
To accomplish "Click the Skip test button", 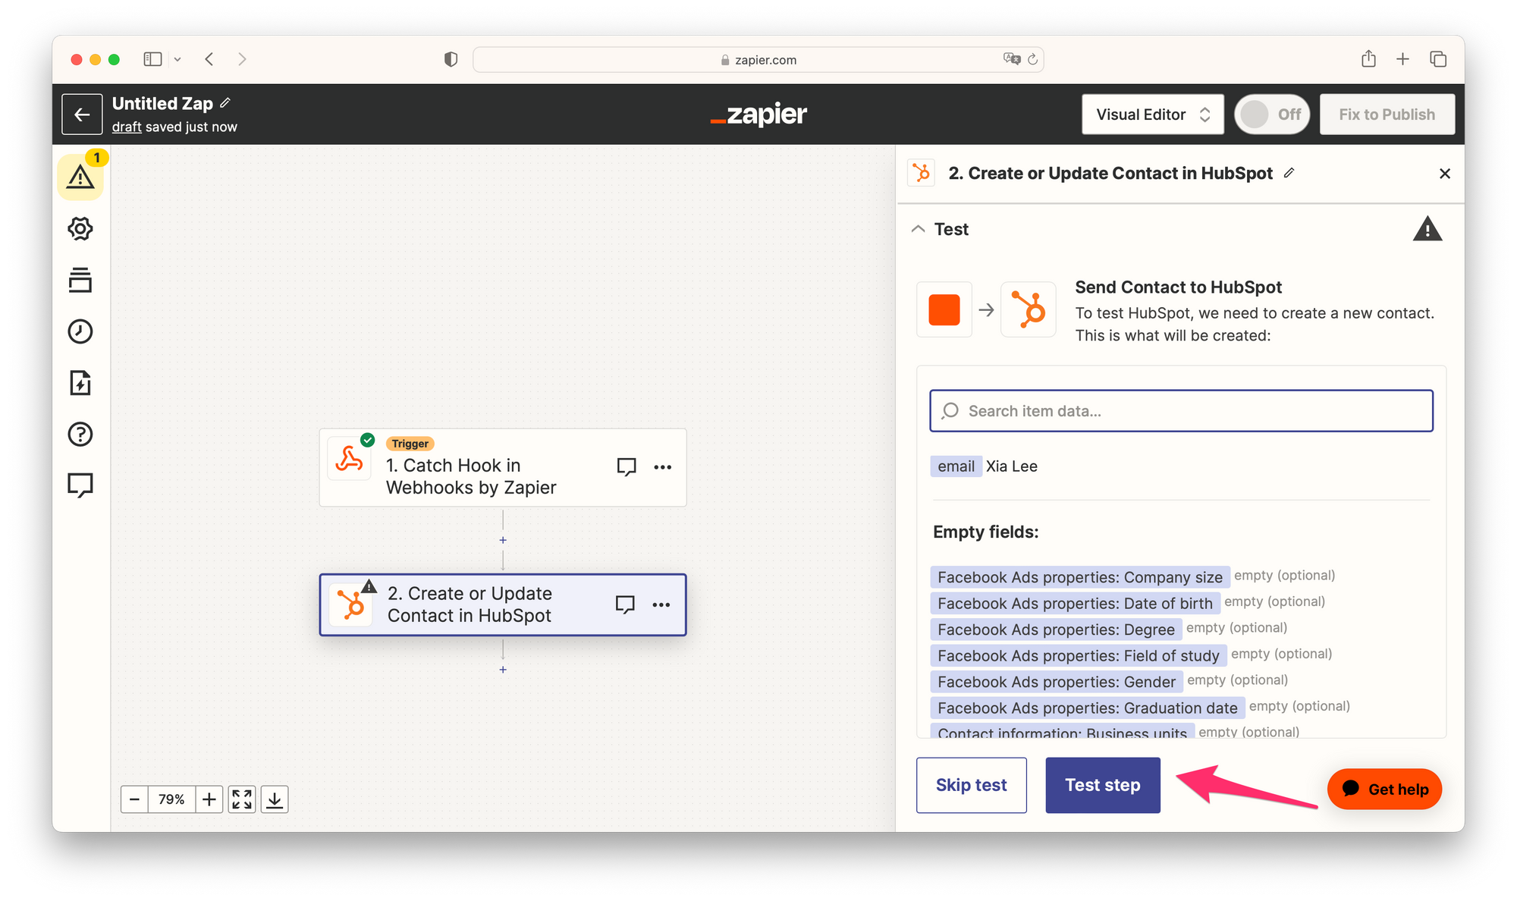I will tap(971, 785).
